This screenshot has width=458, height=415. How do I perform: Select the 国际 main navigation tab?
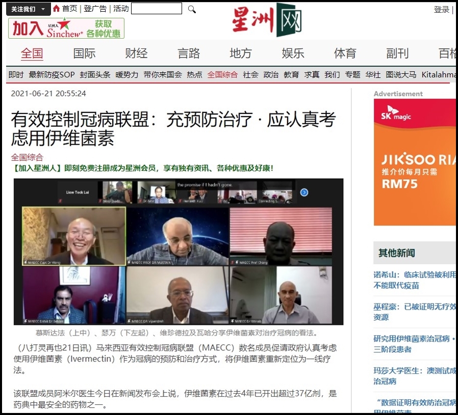[x=84, y=53]
